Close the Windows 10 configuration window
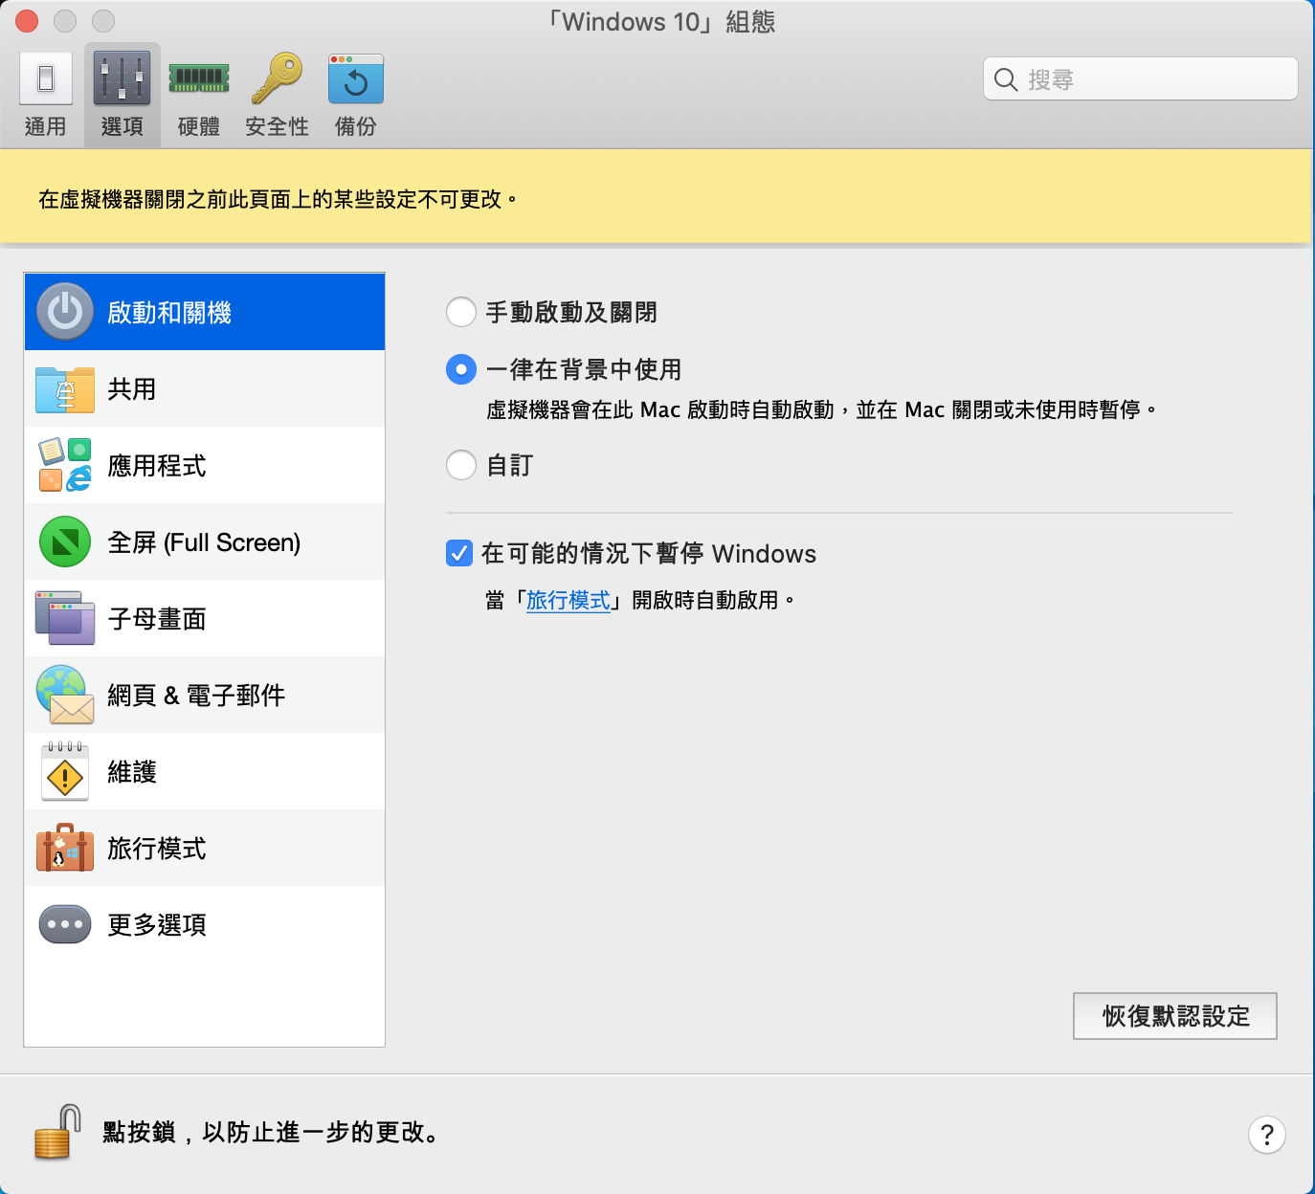Screen dimensions: 1315x1194 coord(27,21)
